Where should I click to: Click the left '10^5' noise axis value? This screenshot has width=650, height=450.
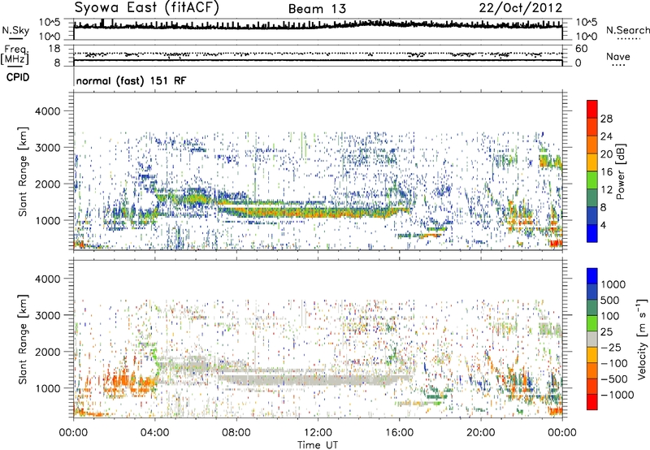[x=50, y=23]
